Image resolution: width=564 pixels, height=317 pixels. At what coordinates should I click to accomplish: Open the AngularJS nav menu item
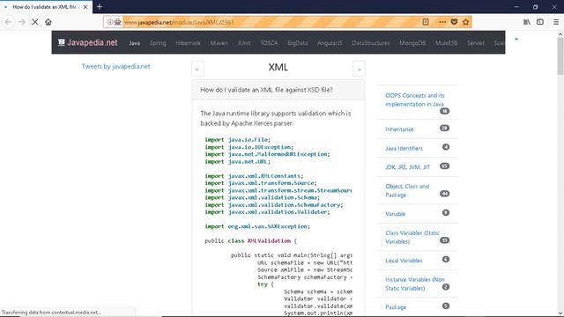(x=330, y=43)
